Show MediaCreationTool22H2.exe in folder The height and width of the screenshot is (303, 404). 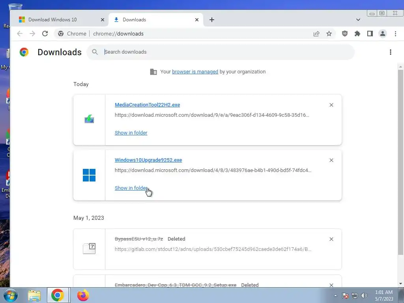pyautogui.click(x=131, y=133)
